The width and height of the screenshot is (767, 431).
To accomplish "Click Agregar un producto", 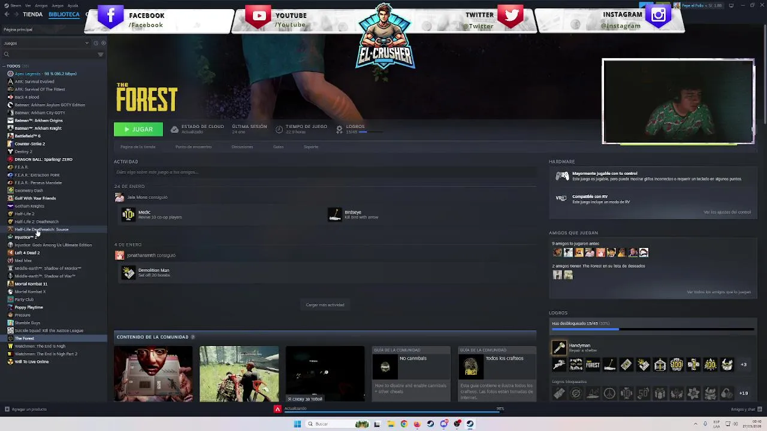I will (x=25, y=409).
